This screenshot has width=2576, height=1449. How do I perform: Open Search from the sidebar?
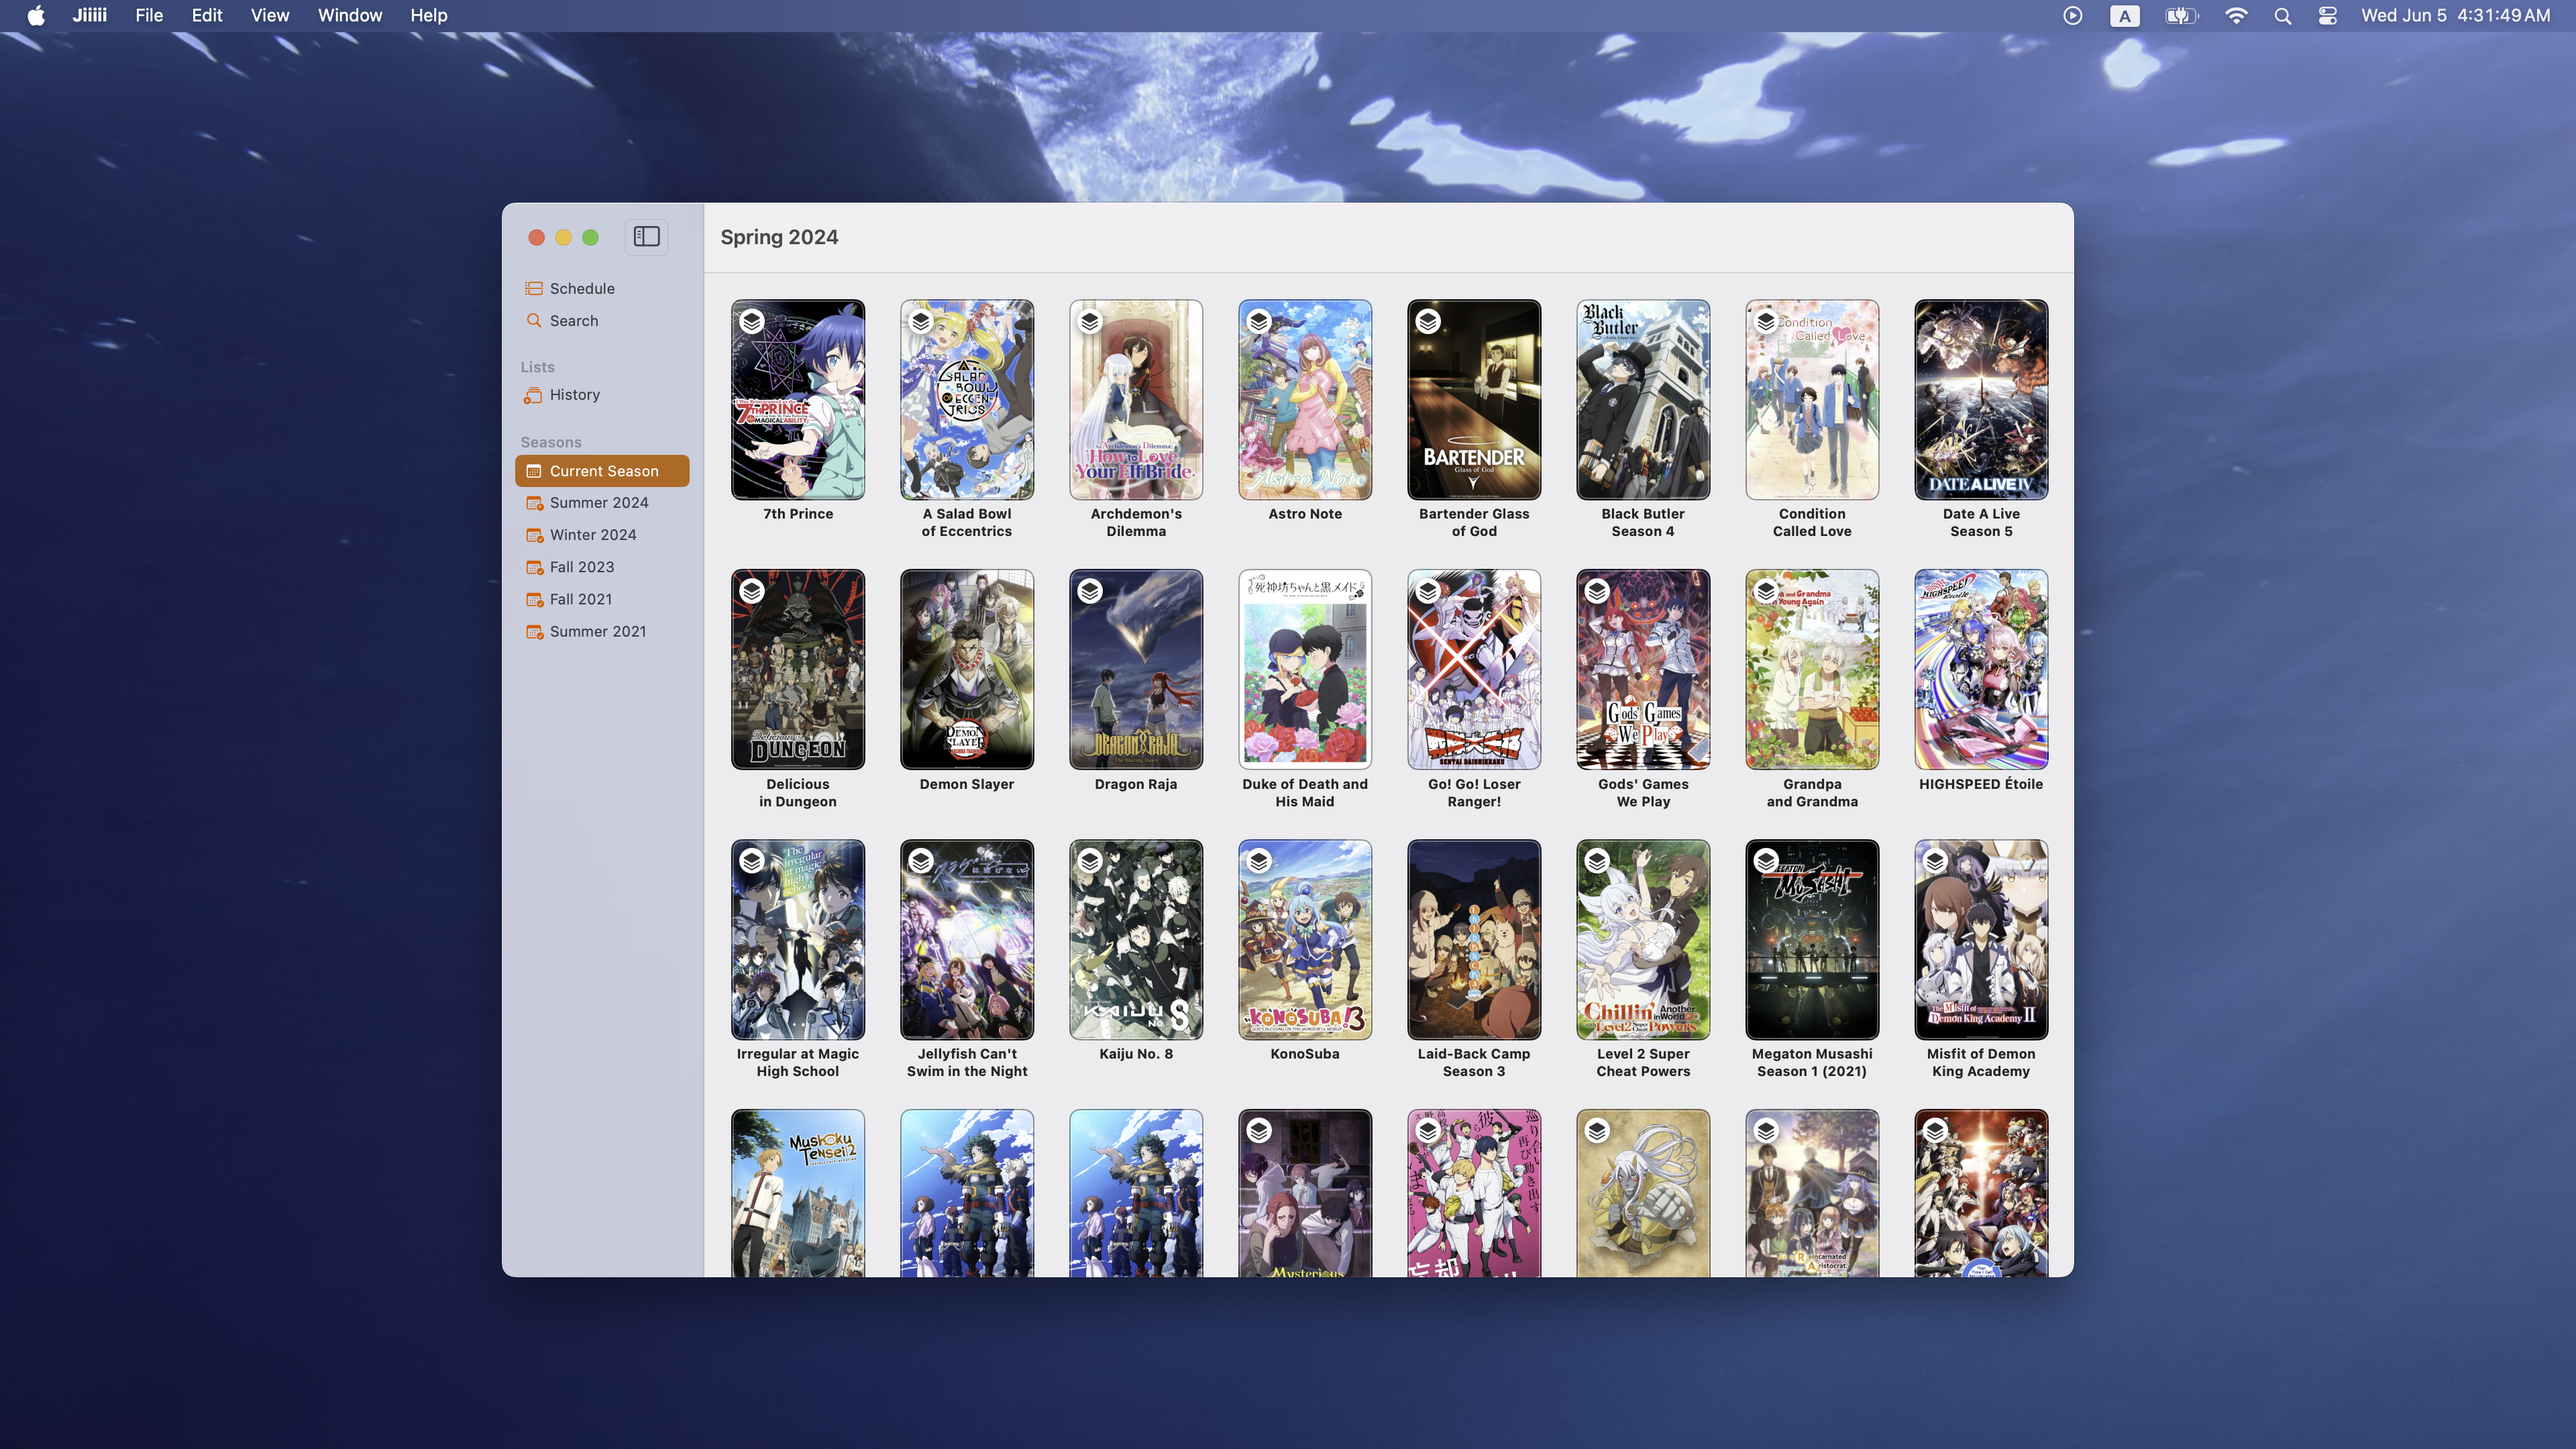573,321
